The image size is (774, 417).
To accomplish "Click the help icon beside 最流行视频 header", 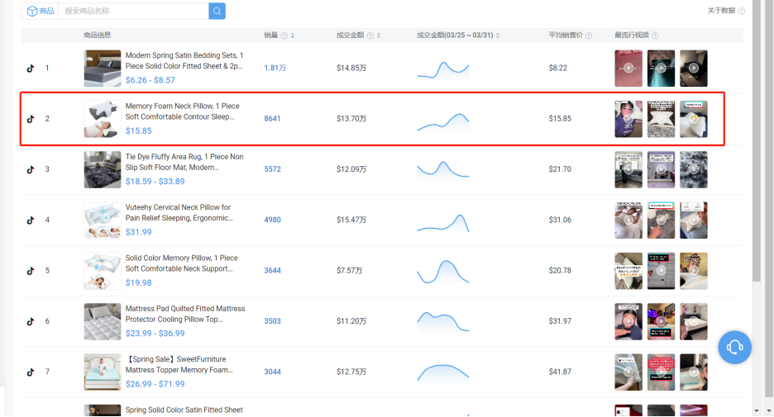I will [655, 36].
